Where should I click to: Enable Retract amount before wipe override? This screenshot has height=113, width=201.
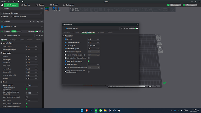[x=65, y=67]
